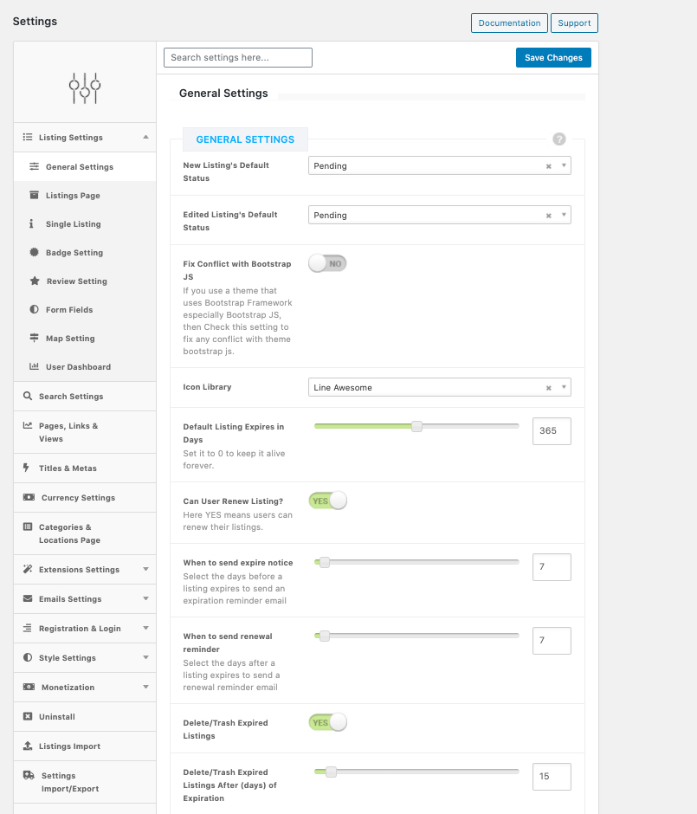Screen dimensions: 697x814
Task: Click the Search Settings magnifier icon
Action: [x=28, y=396]
